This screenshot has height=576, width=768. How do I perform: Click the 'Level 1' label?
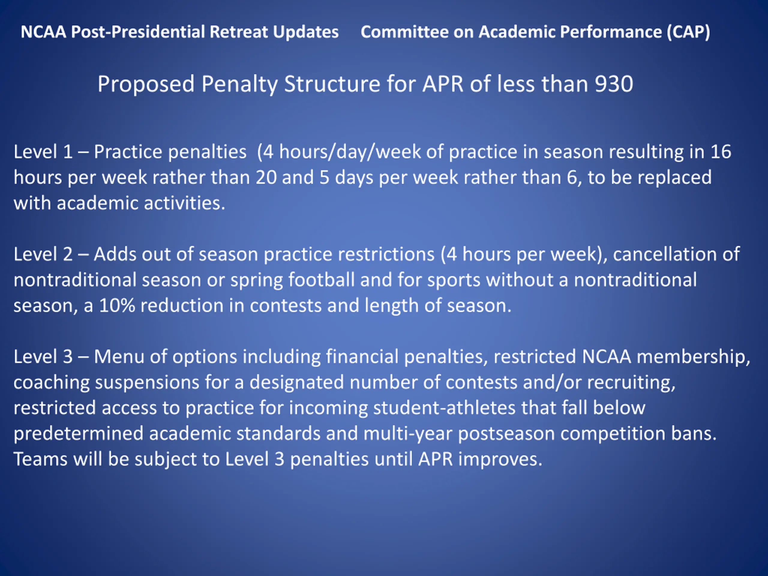coord(43,152)
